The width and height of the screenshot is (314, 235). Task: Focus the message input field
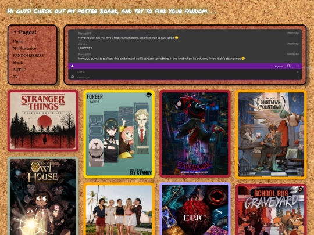click(185, 77)
